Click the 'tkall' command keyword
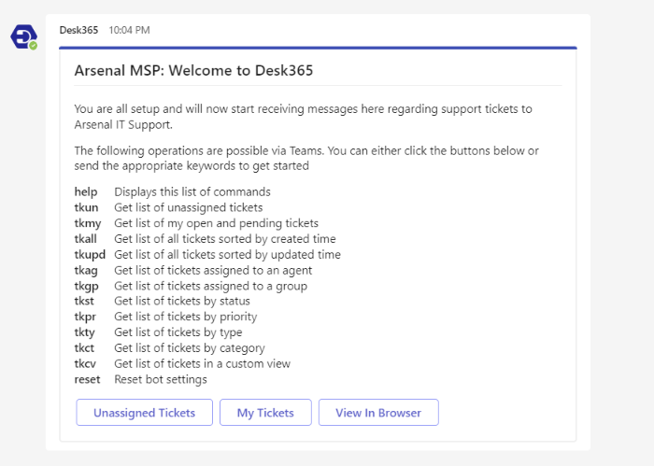The height and width of the screenshot is (466, 654). (x=86, y=239)
